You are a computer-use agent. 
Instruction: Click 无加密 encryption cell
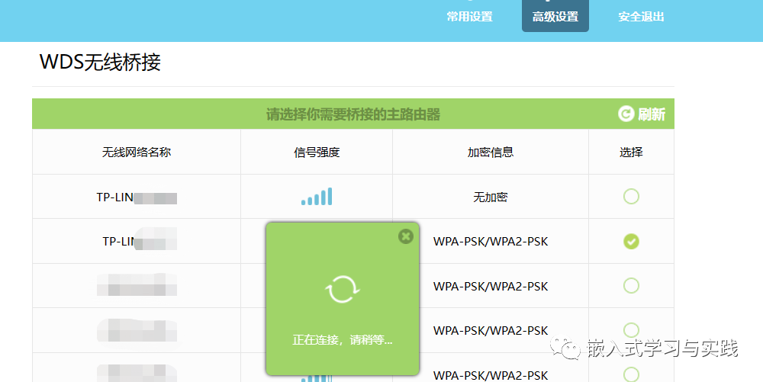point(491,197)
